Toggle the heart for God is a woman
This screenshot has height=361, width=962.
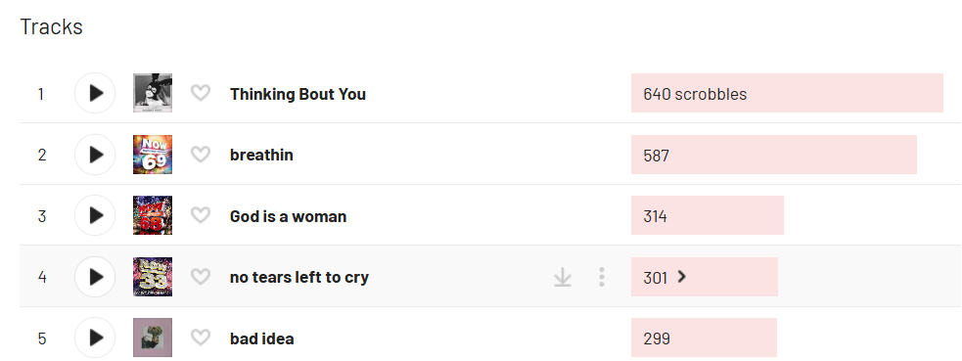tap(200, 215)
